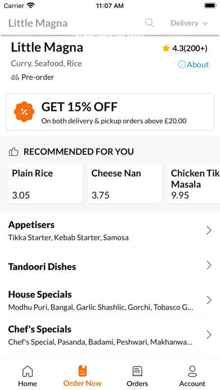The height and width of the screenshot is (390, 220).
Task: Tap the orange discount badge icon
Action: click(x=24, y=112)
